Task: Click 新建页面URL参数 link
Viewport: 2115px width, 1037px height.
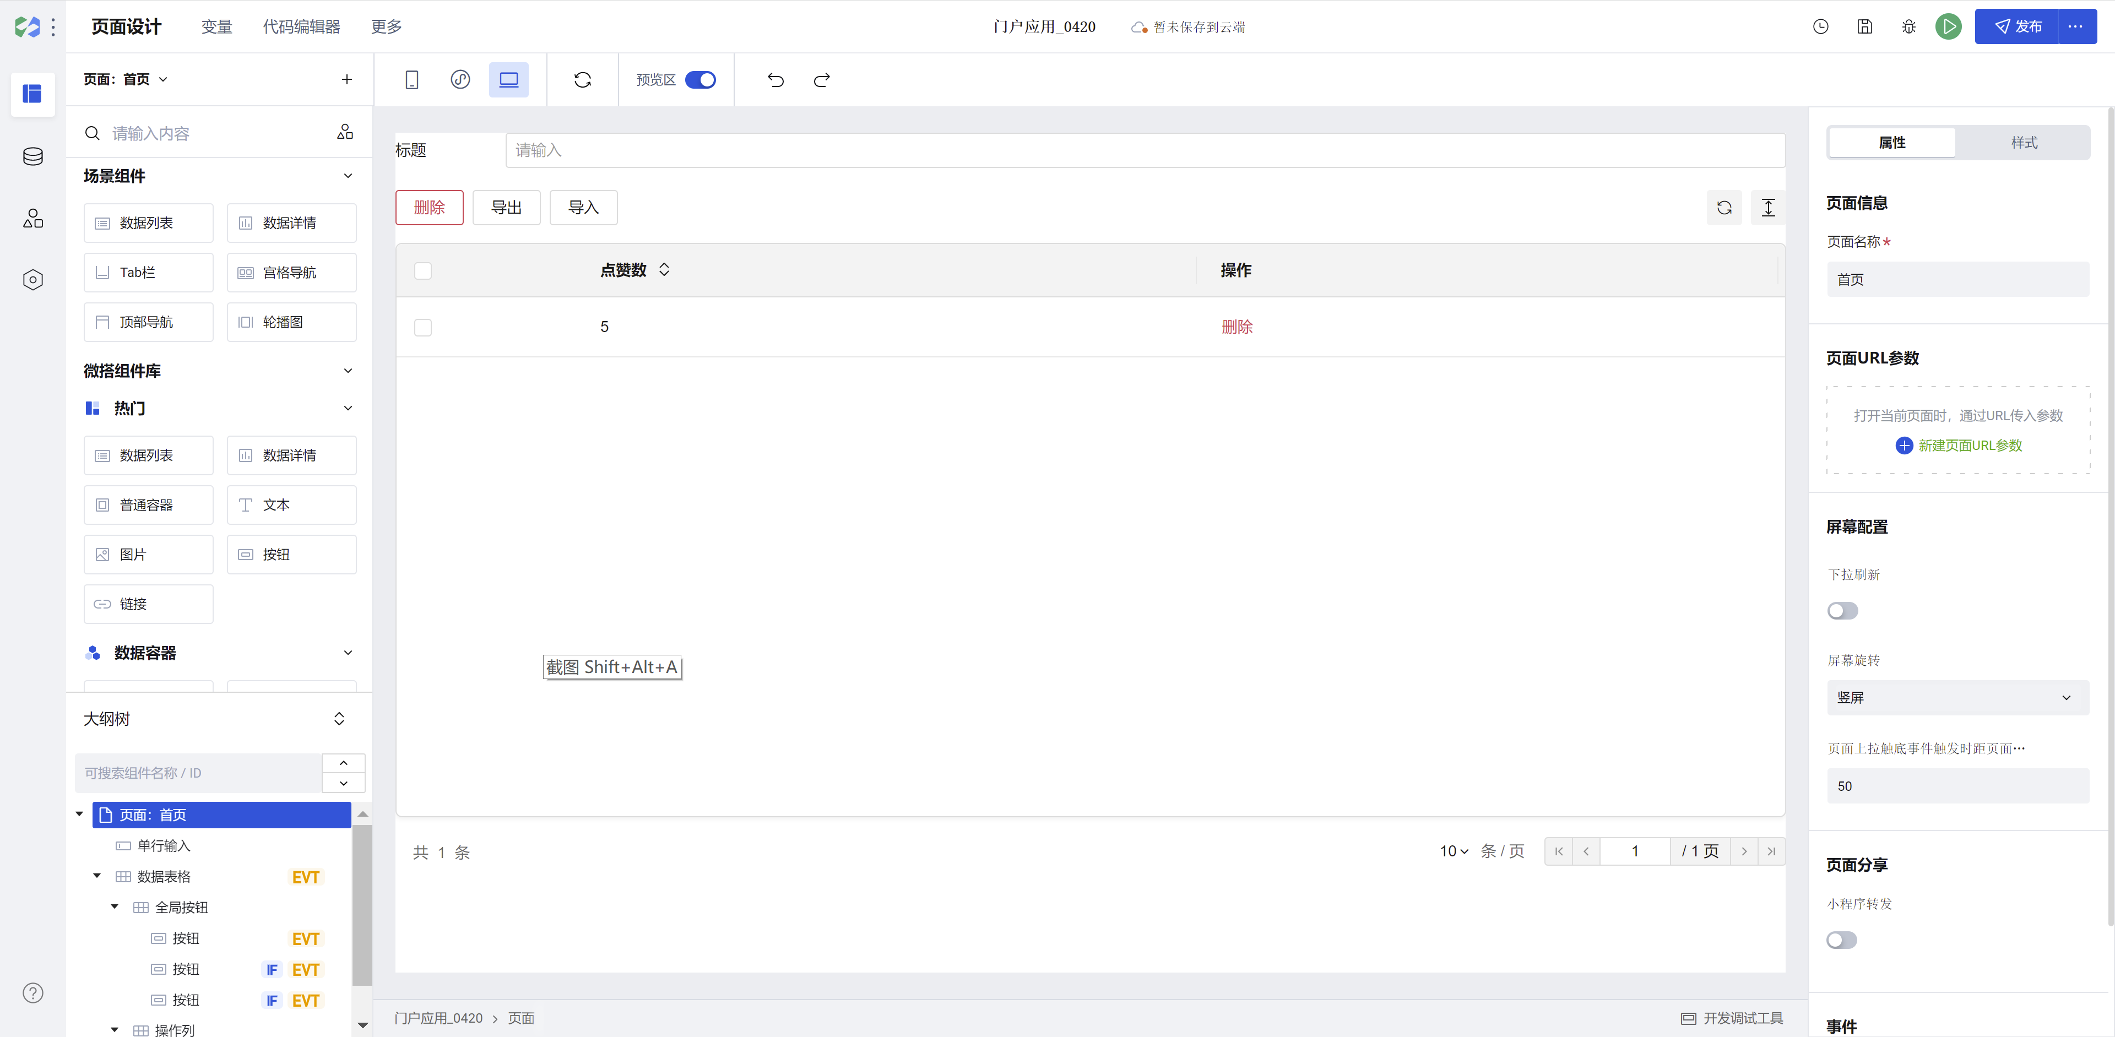Action: click(x=1959, y=446)
